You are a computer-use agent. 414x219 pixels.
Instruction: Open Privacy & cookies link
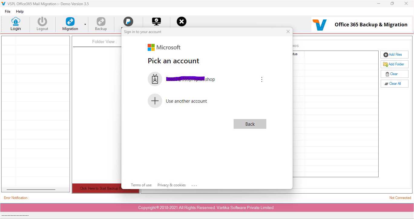pyautogui.click(x=171, y=185)
